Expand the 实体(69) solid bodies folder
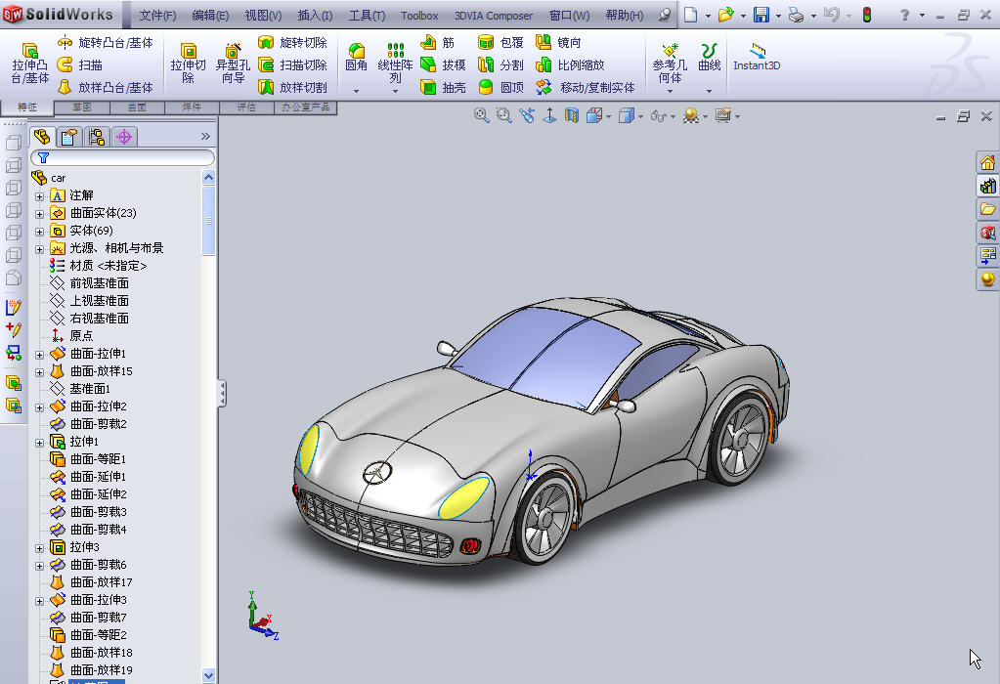The width and height of the screenshot is (1000, 684). pyautogui.click(x=39, y=232)
